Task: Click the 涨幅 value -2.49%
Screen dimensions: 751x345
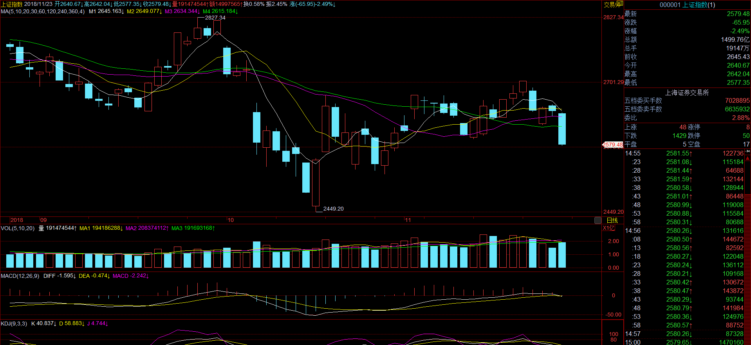Action: point(740,31)
